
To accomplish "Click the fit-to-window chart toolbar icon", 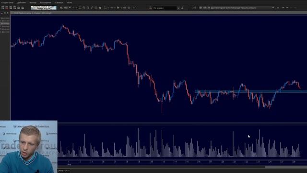I will [x=80, y=8].
